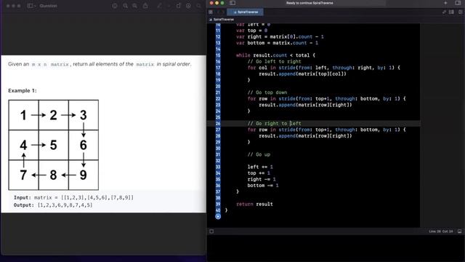The height and width of the screenshot is (262, 465).
Task: Click 'var bottom = matrix.count - 1' line
Action: click(277, 43)
